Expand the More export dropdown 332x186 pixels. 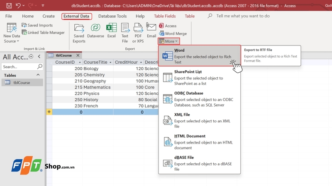tap(168, 41)
